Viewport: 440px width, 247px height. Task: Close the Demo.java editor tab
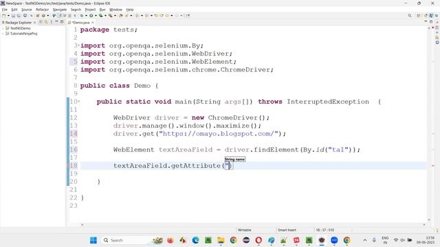93,23
